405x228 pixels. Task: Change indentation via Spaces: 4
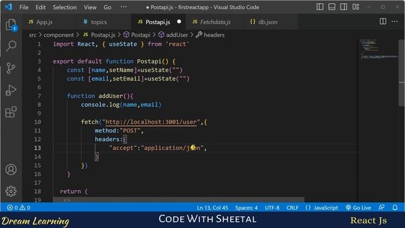[246, 208]
